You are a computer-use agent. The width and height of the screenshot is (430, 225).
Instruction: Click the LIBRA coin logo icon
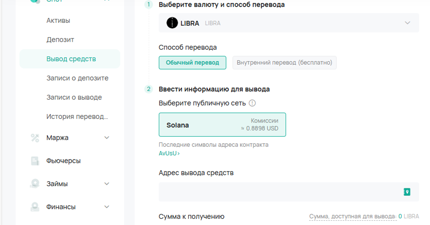[172, 23]
